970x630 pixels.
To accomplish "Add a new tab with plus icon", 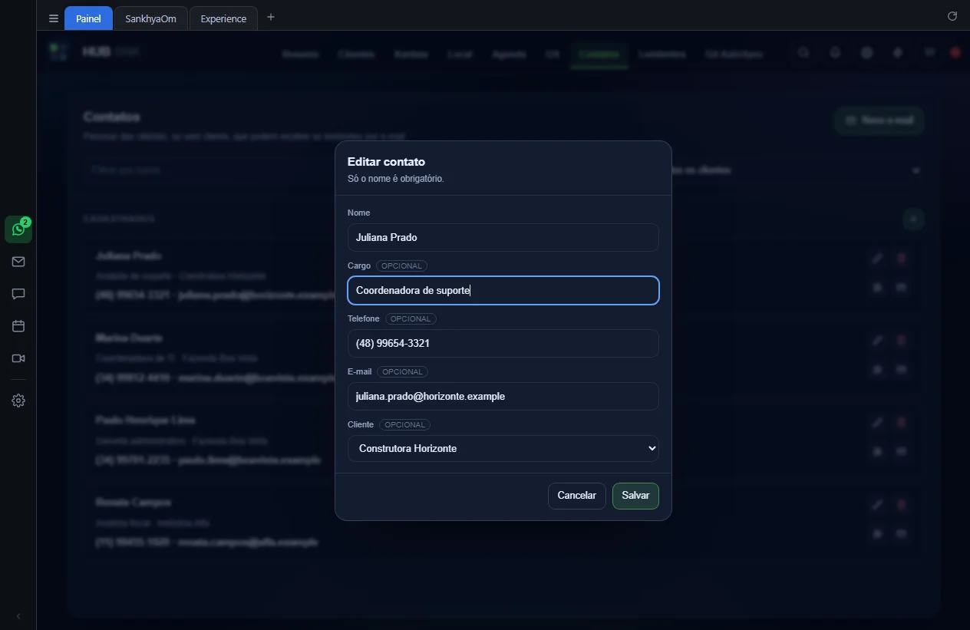I will [x=270, y=17].
